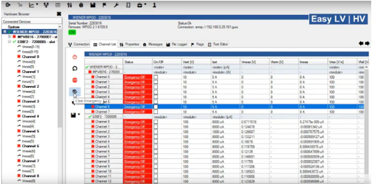Toggle On/Off checkbox for E08F2 Channel 8
Screen dimensions: 373x184
point(156,161)
